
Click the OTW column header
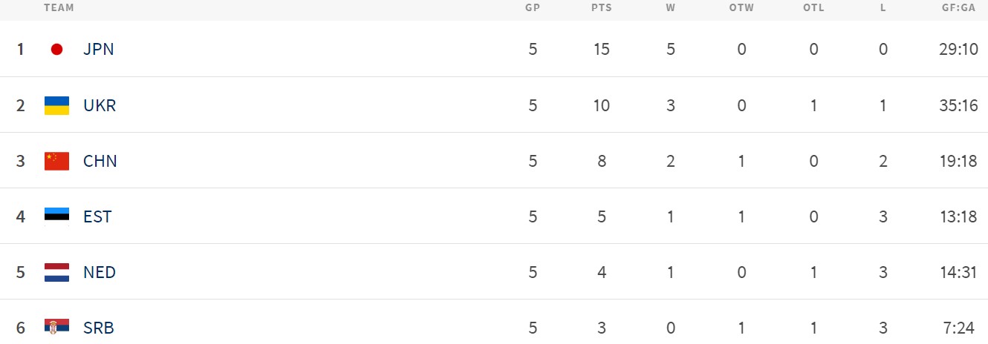point(741,8)
